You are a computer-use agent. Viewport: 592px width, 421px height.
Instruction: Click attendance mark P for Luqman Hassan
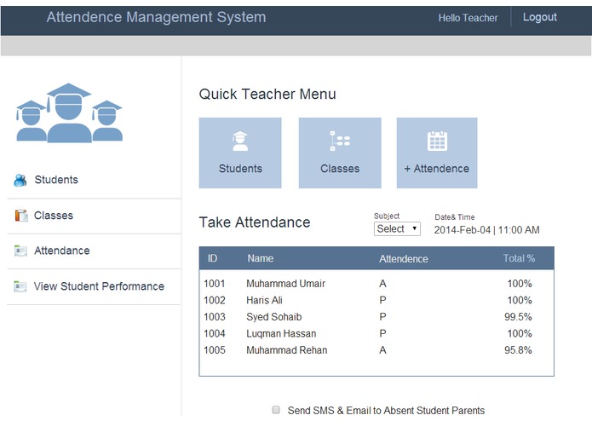pos(382,333)
